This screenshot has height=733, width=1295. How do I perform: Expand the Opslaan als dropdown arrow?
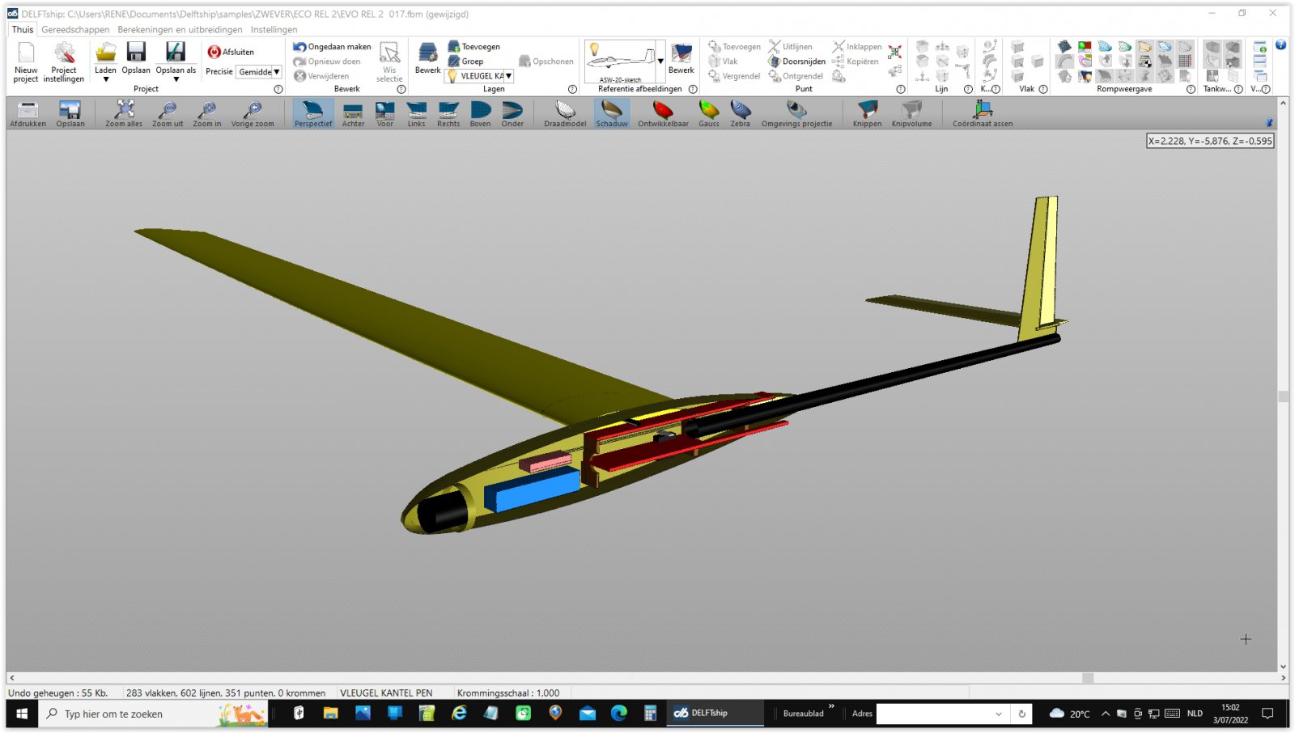176,80
